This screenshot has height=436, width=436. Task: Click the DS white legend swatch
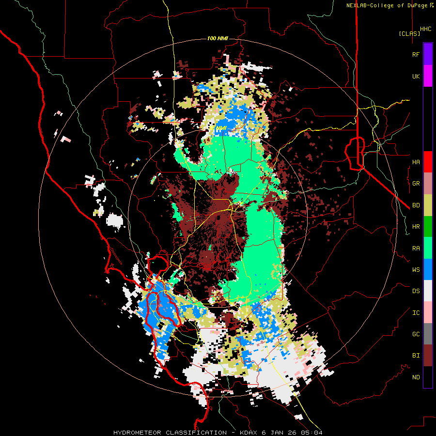[x=428, y=291]
